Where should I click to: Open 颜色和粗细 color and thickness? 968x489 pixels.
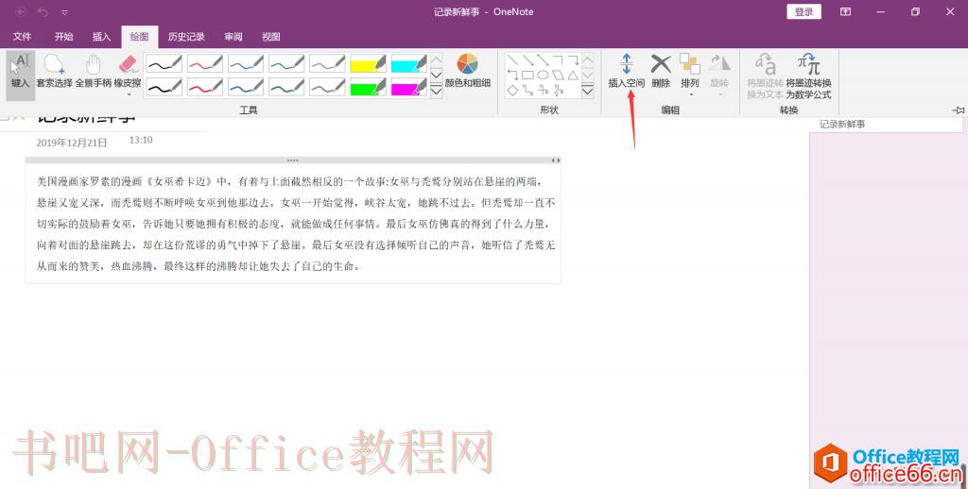pos(467,72)
